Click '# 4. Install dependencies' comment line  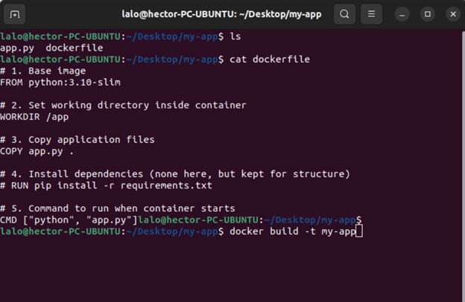coord(175,174)
